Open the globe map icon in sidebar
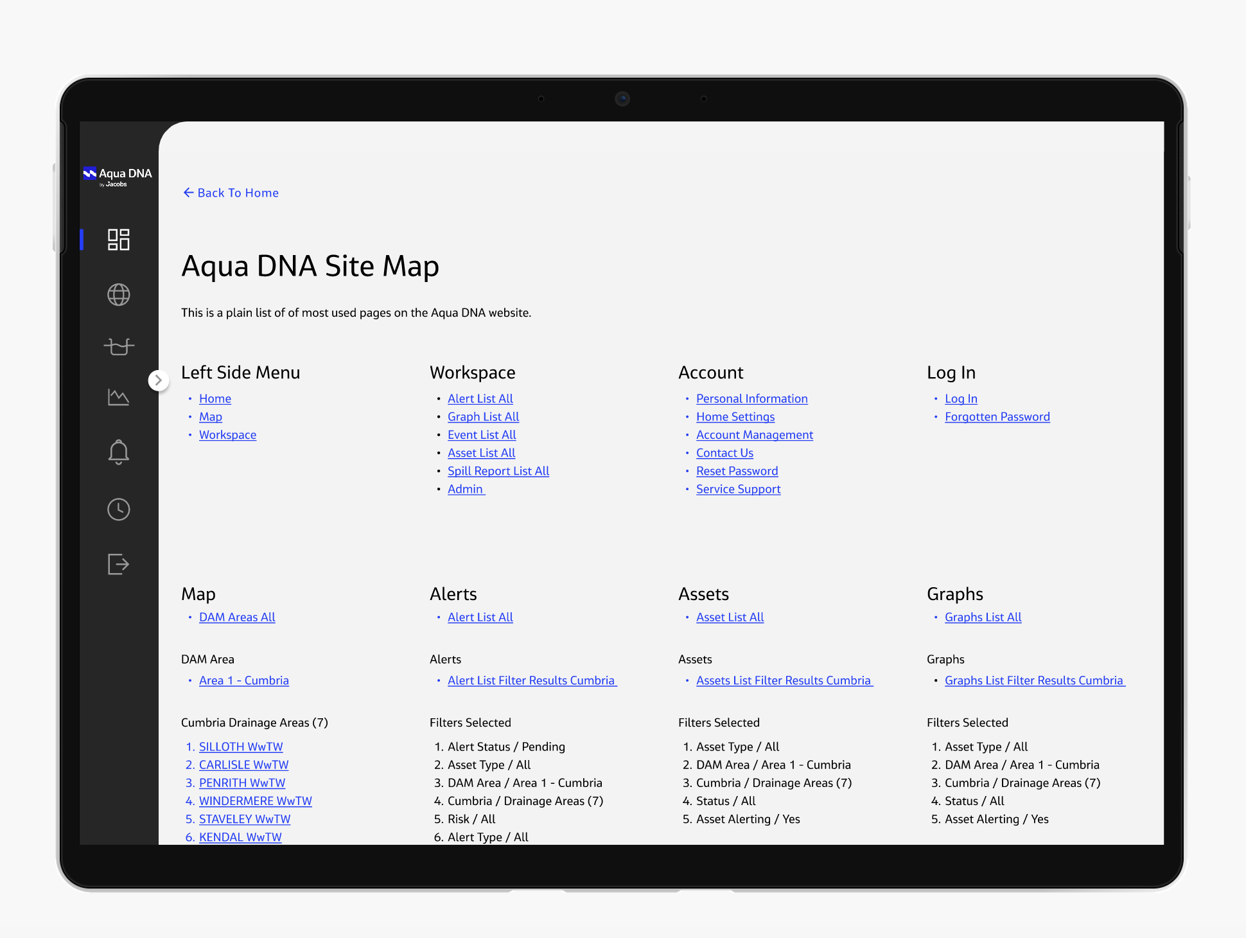 click(119, 295)
